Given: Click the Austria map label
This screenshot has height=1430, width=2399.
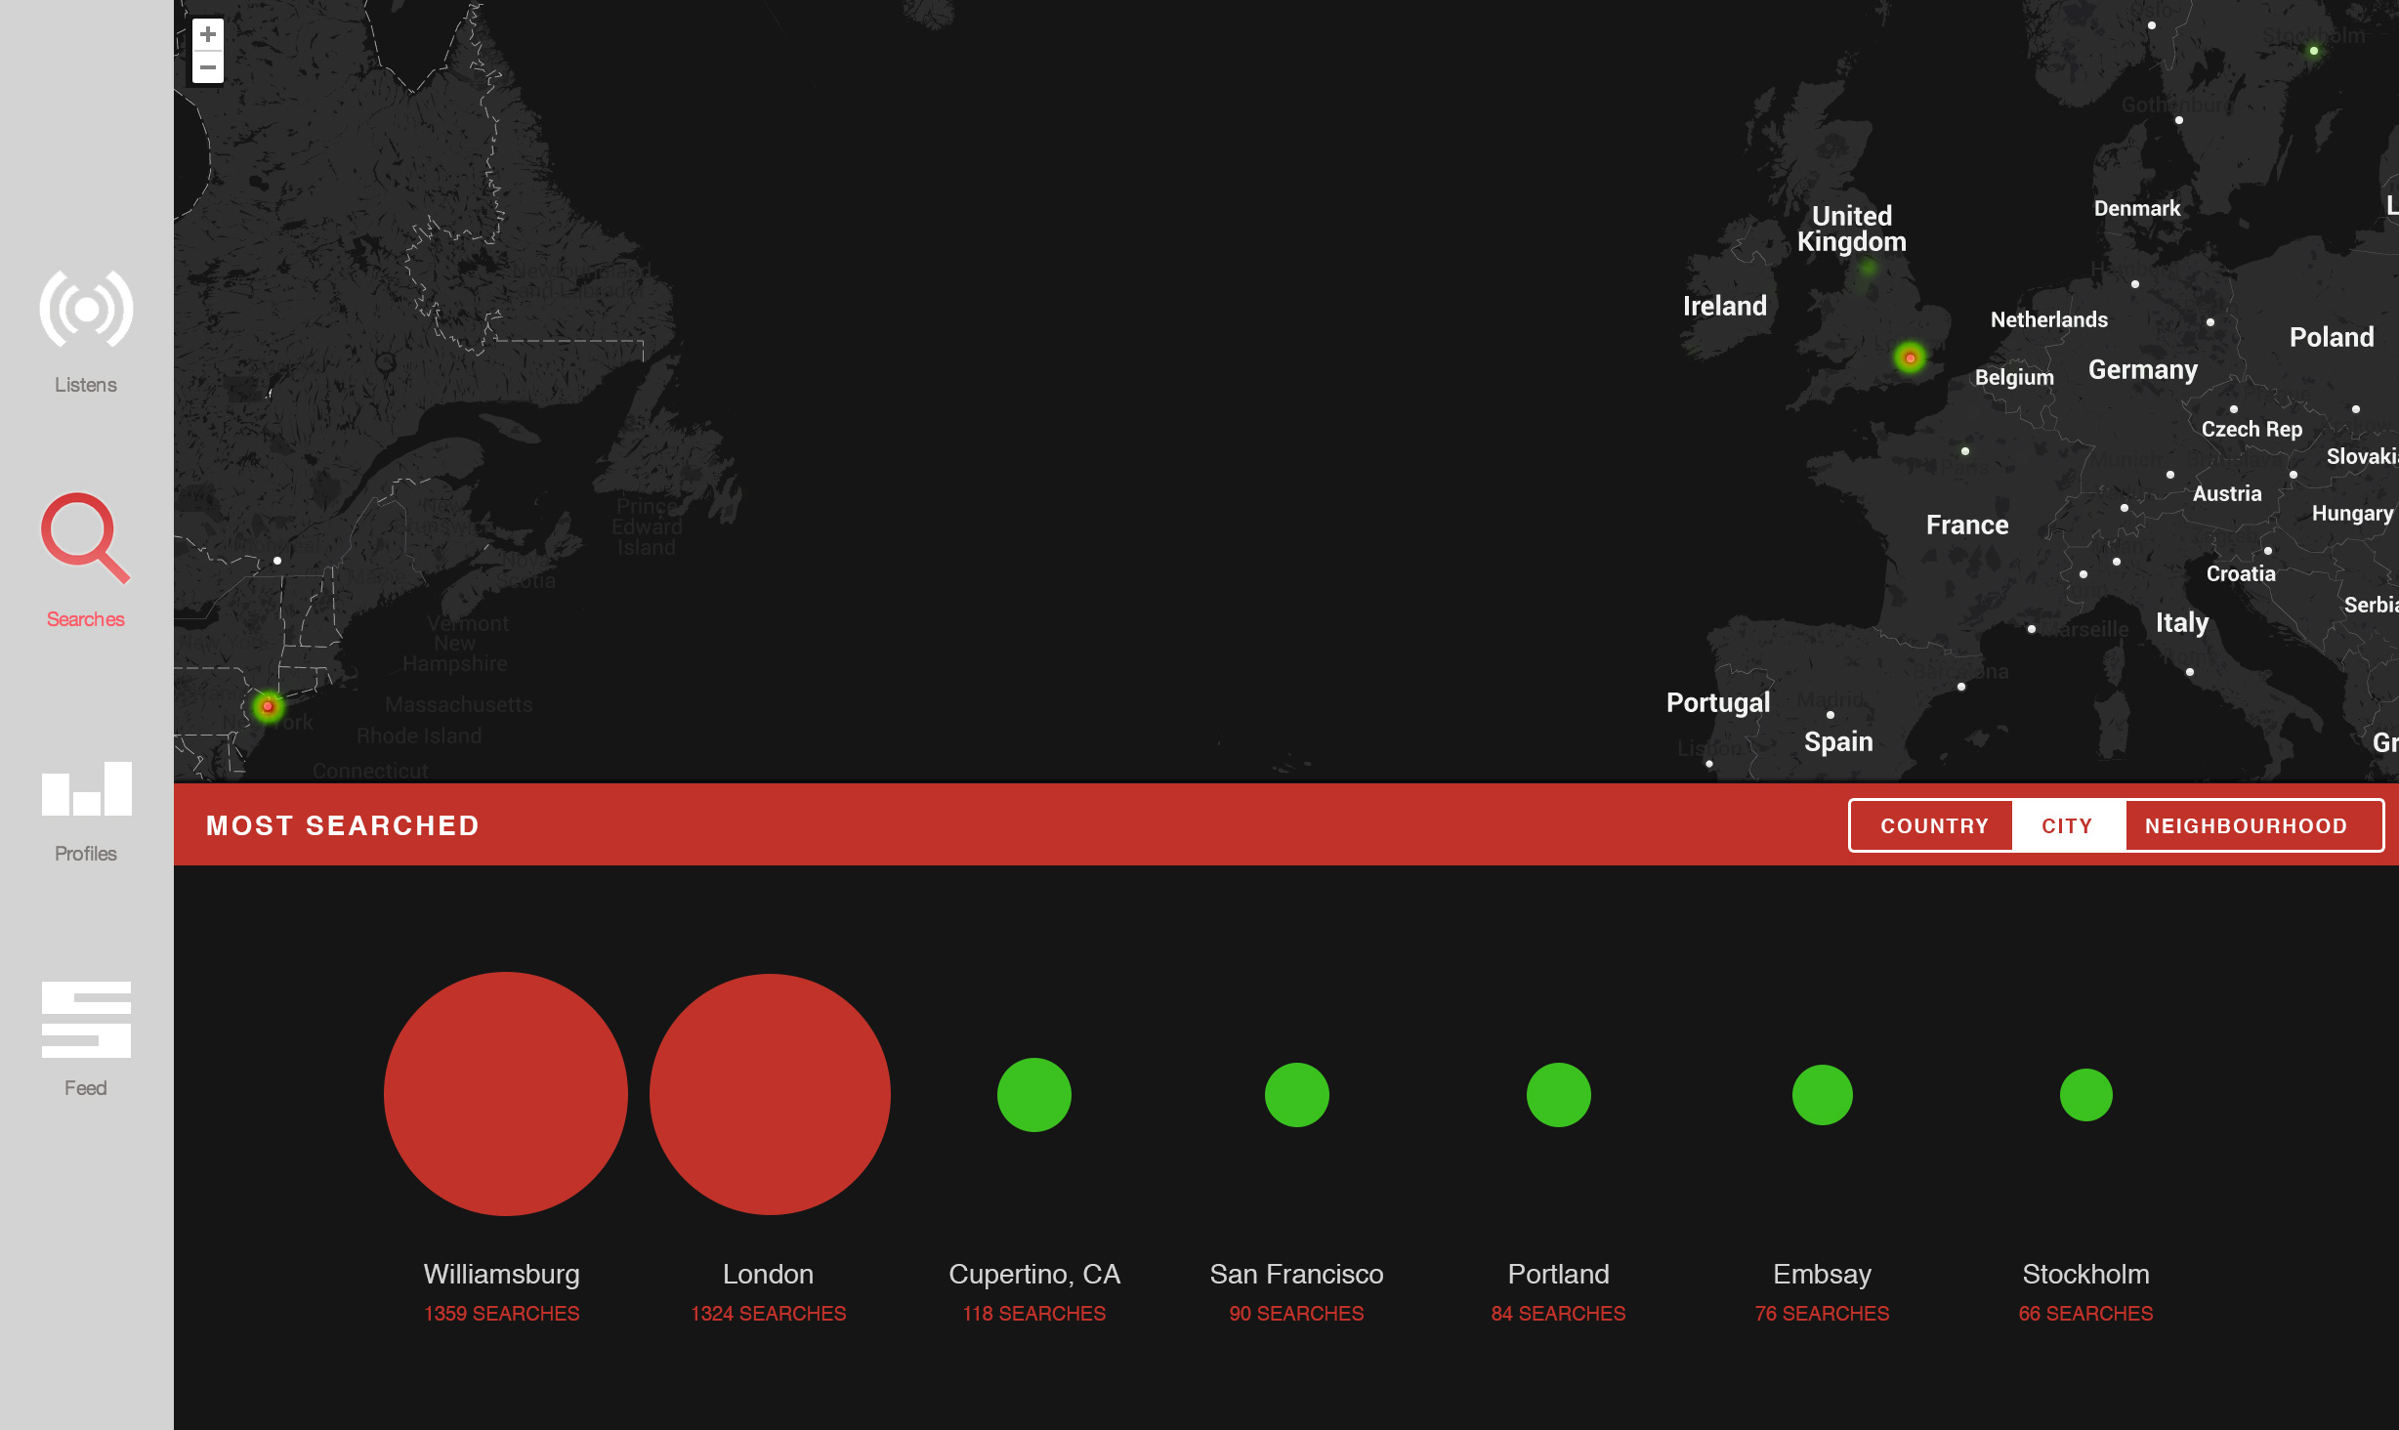Looking at the screenshot, I should pos(2227,493).
